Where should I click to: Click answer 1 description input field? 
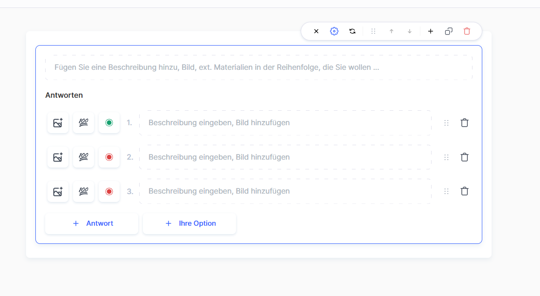click(285, 123)
